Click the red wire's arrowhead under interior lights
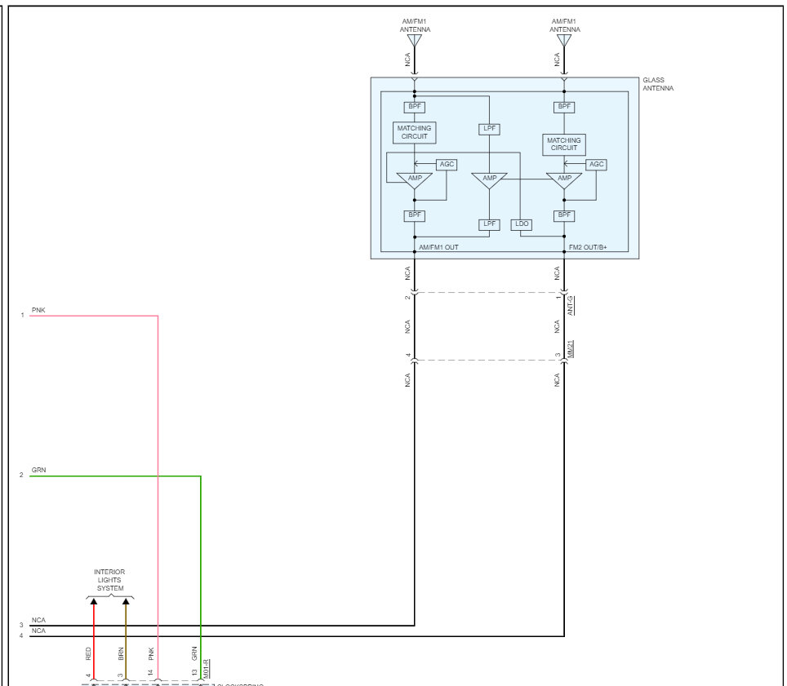 pyautogui.click(x=94, y=601)
